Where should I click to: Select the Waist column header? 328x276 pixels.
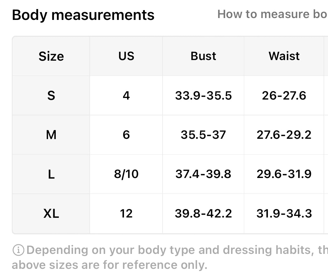pyautogui.click(x=284, y=56)
